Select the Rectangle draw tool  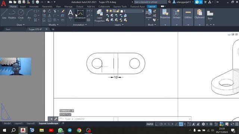pos(35,11)
